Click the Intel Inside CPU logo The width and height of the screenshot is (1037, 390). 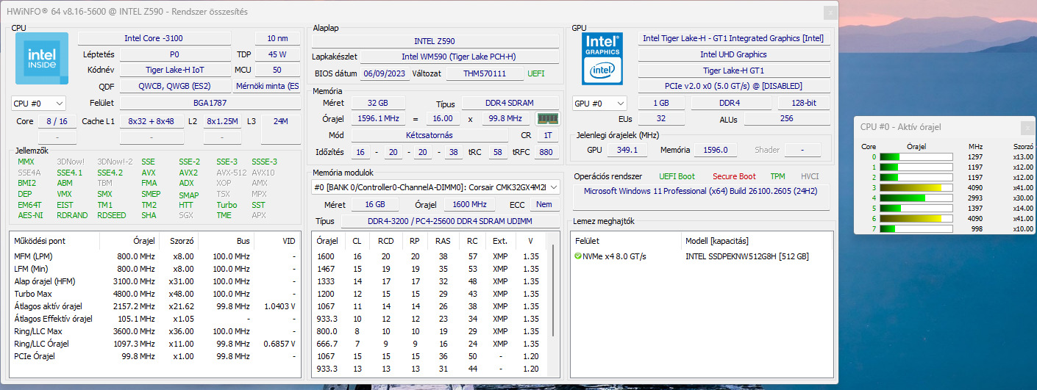(x=42, y=58)
